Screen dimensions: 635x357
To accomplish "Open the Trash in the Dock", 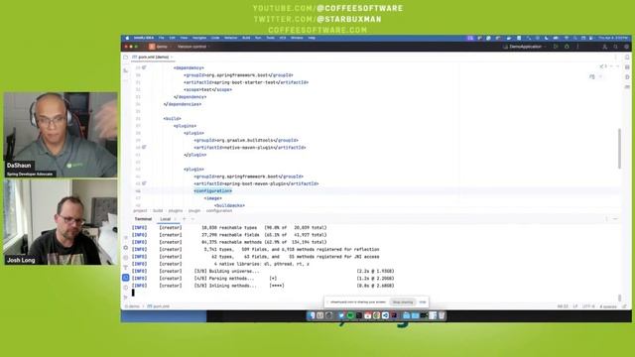I will [442, 315].
